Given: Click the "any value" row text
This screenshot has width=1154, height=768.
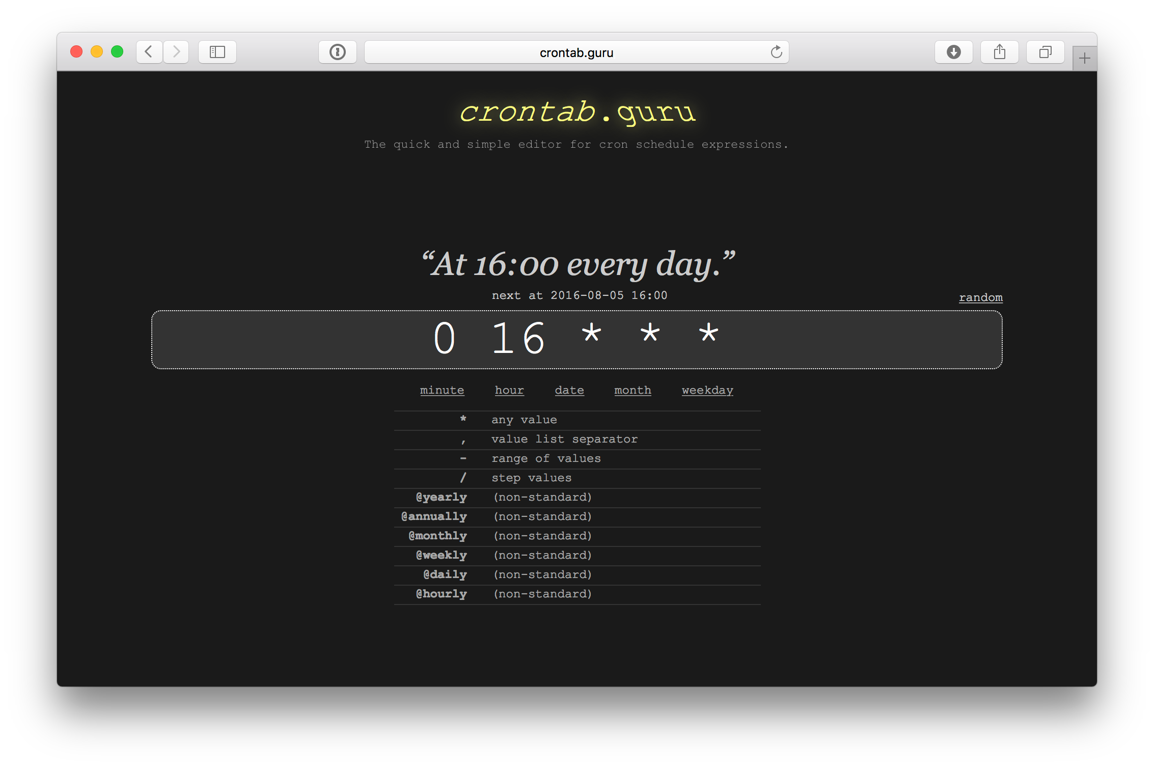Looking at the screenshot, I should point(524,420).
